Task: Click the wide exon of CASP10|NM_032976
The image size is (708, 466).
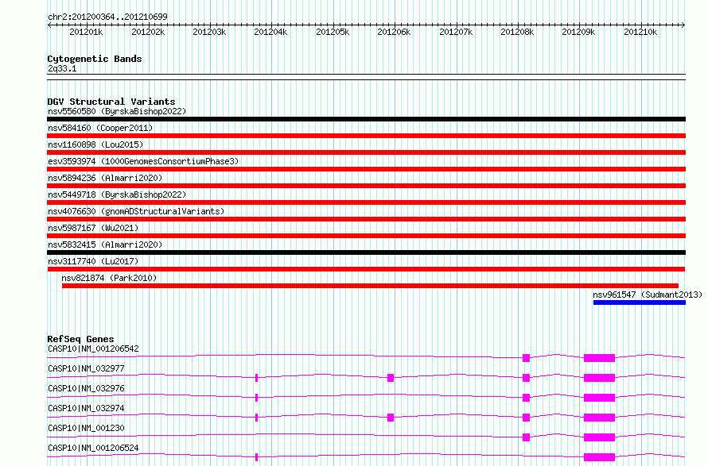Action: (599, 398)
